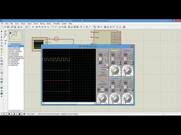Step the simulation forward
The width and height of the screenshot is (181, 135).
click(x=9, y=114)
